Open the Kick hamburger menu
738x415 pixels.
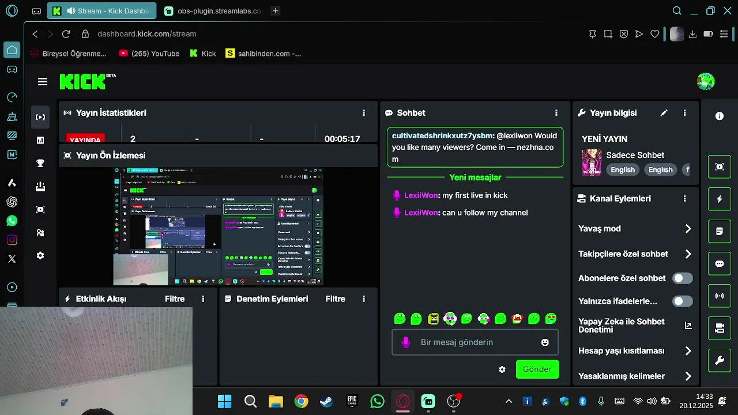(x=43, y=82)
